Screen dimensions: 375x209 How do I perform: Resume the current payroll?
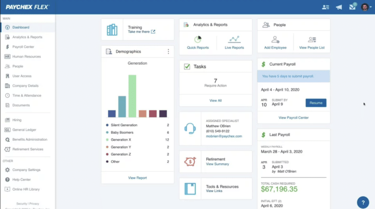click(x=316, y=103)
